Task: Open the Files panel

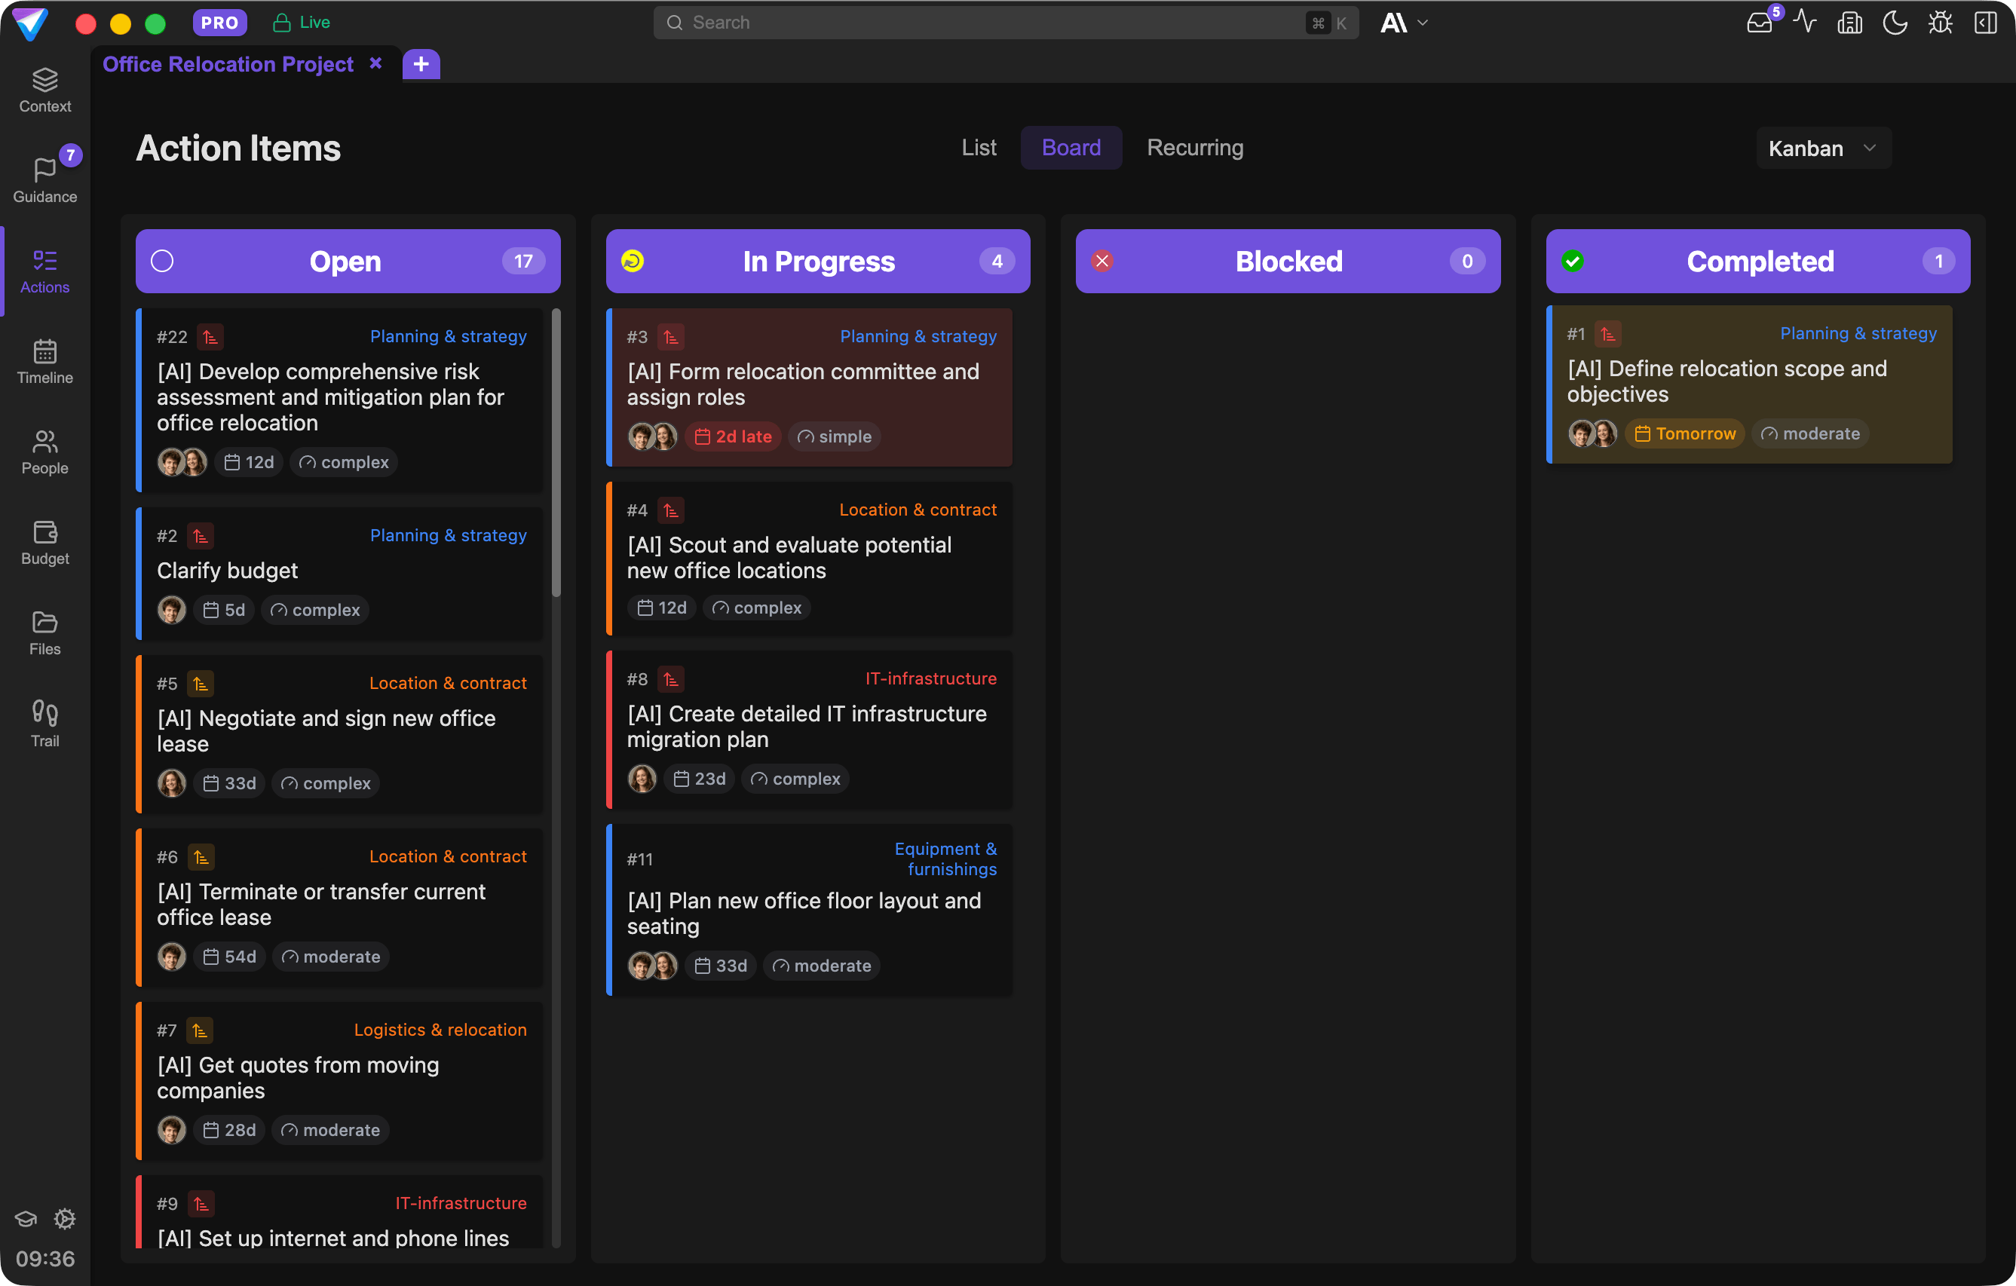Action: (44, 632)
